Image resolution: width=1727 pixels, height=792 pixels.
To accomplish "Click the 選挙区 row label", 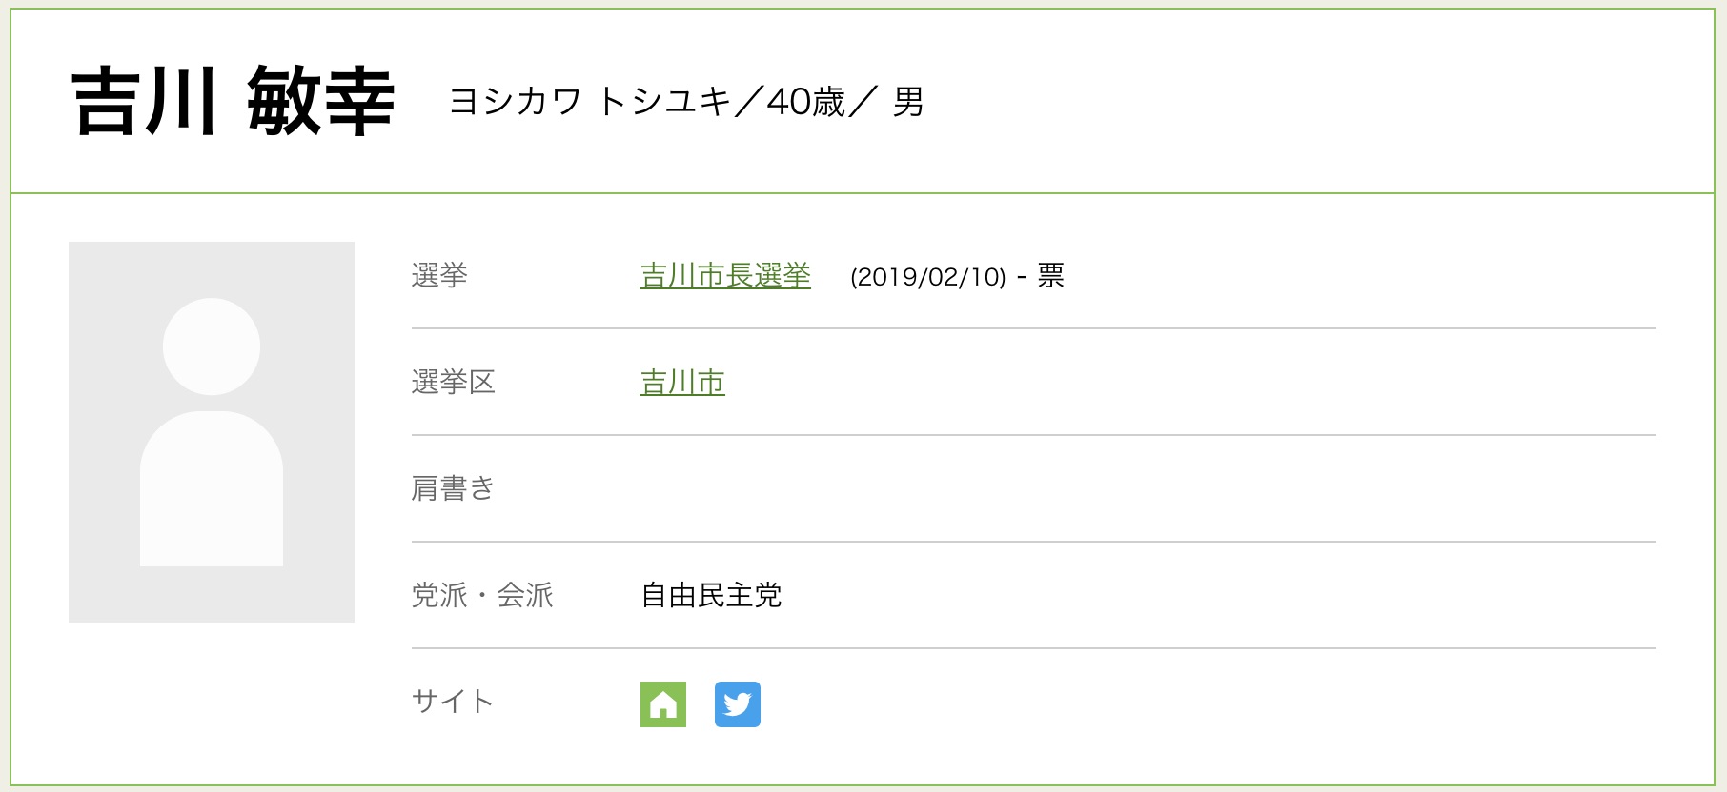I will click(454, 383).
